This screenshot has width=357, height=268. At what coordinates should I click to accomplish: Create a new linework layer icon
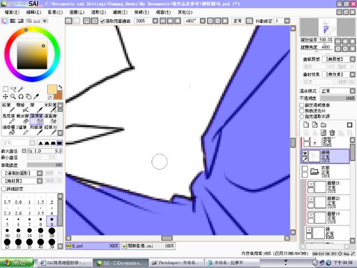click(x=315, y=125)
